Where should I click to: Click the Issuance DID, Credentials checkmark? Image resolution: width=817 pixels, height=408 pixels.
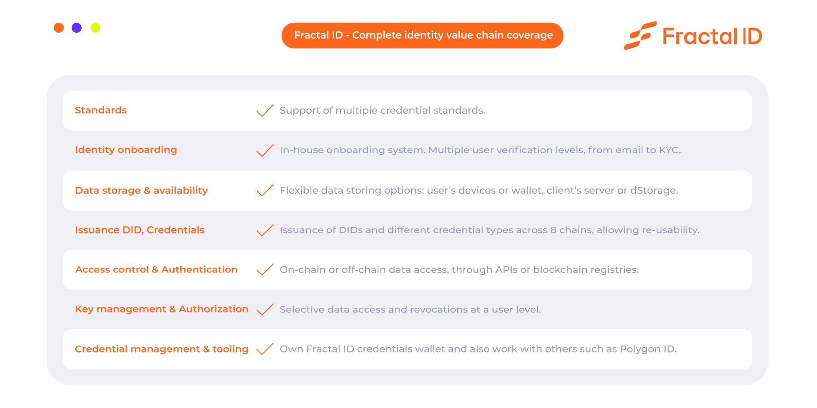[x=265, y=230]
